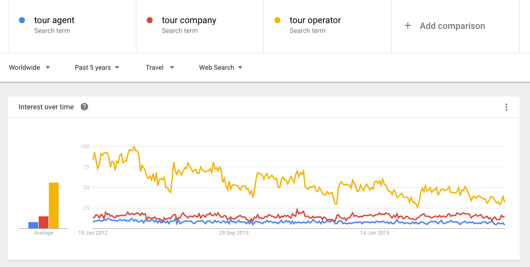Click the blue average bar
Image resolution: width=530 pixels, height=267 pixels.
33,225
